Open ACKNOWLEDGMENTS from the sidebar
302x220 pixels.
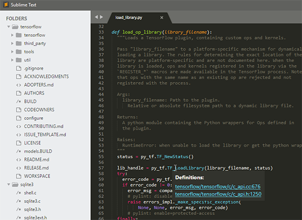(x=46, y=76)
